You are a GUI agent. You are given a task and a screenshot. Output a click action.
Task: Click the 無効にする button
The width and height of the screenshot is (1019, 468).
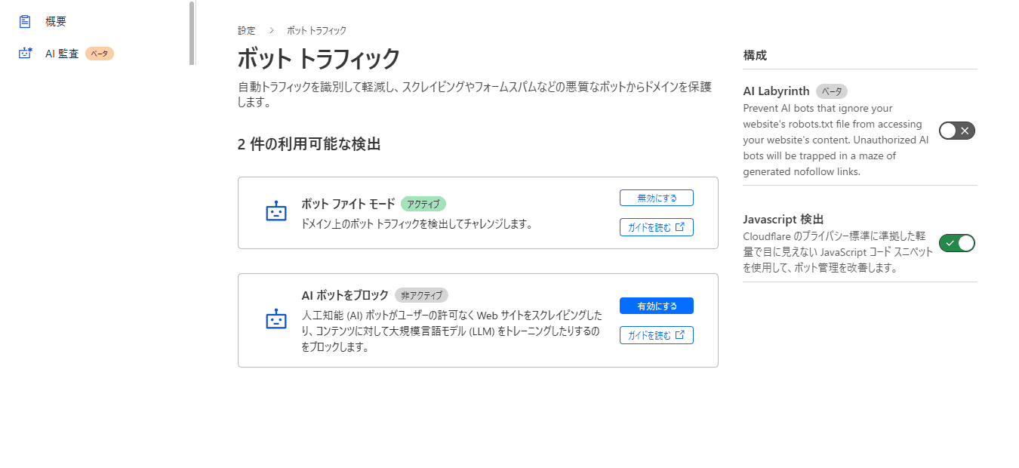point(656,198)
